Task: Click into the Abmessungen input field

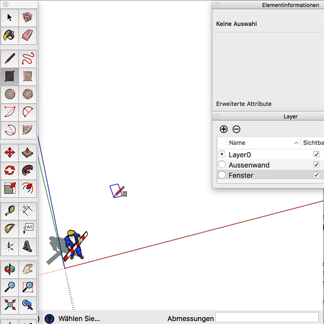Action: [x=267, y=318]
